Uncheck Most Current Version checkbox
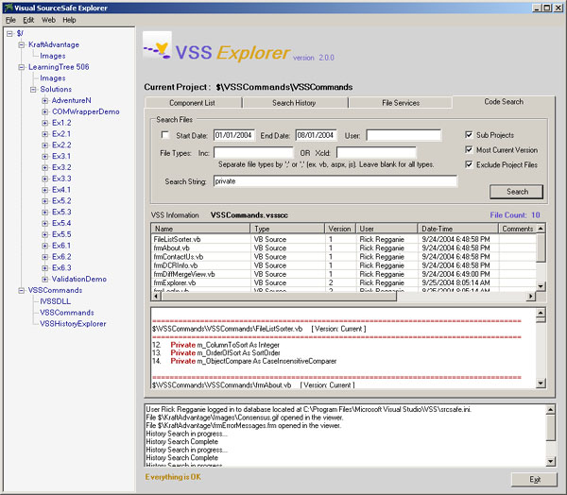The image size is (567, 495). [x=469, y=149]
